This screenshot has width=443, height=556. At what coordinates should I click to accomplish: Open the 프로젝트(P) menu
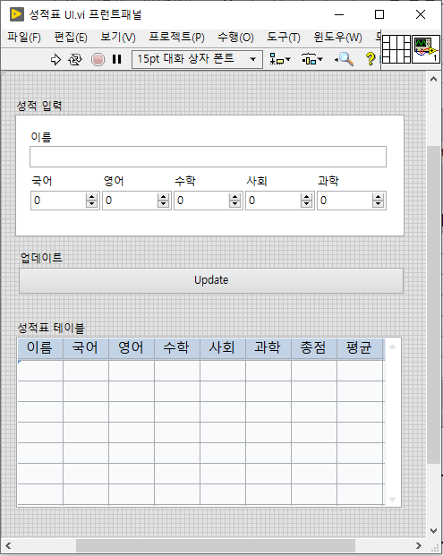(176, 38)
